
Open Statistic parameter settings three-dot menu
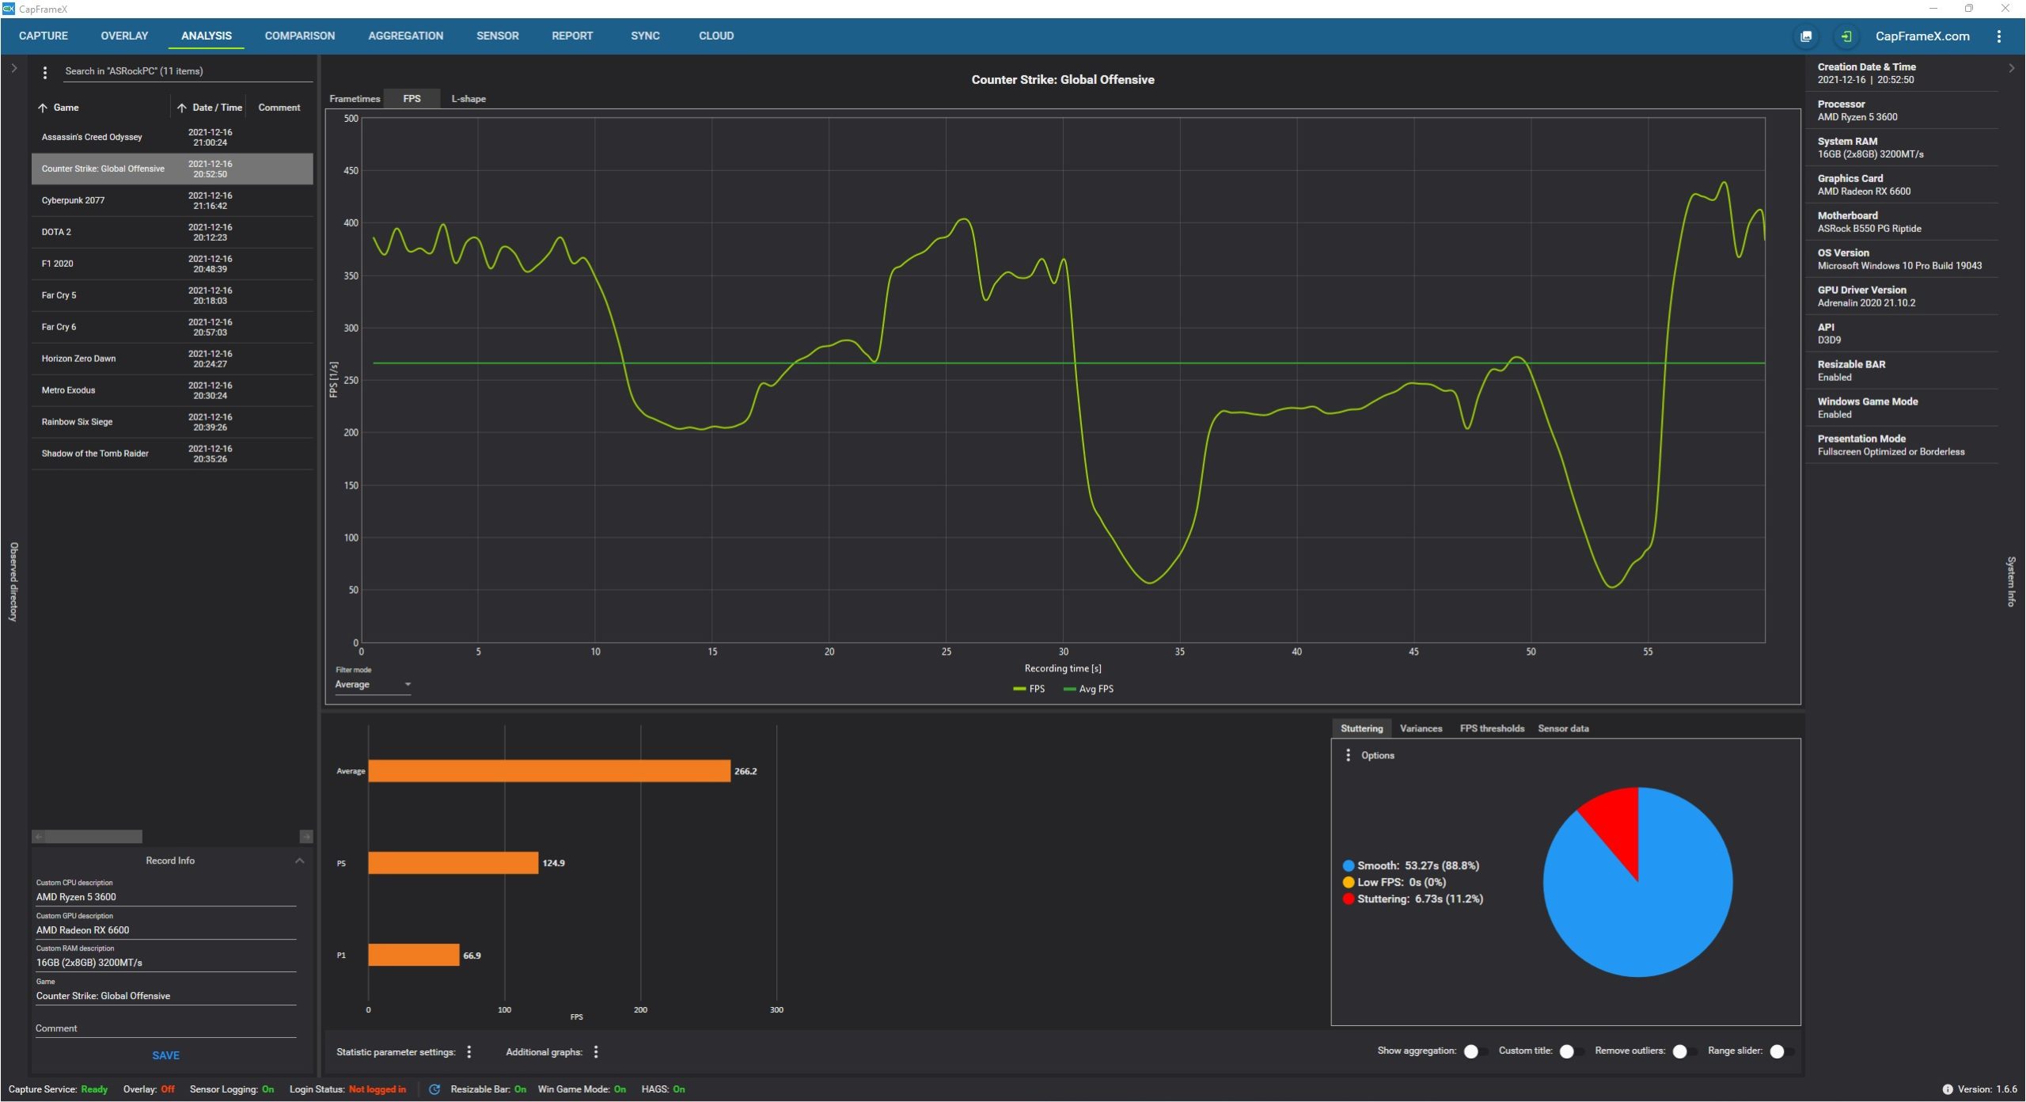coord(469,1051)
